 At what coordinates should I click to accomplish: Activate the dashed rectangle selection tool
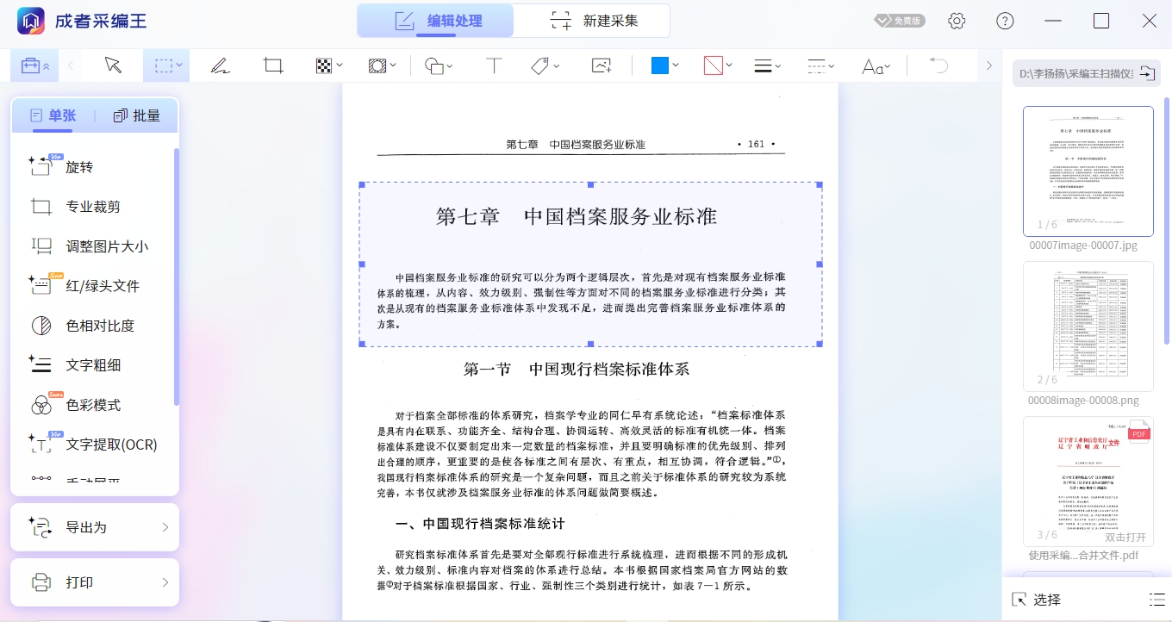pos(162,65)
